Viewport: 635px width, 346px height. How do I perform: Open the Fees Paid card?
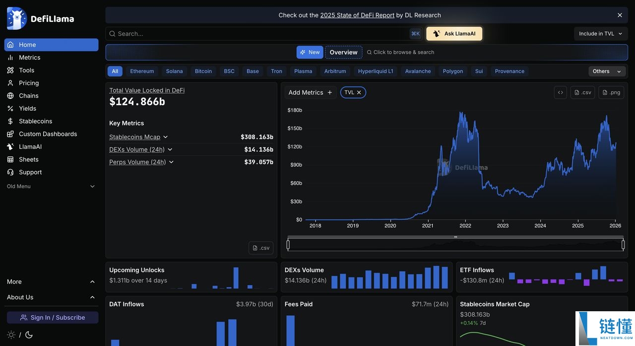(x=367, y=321)
